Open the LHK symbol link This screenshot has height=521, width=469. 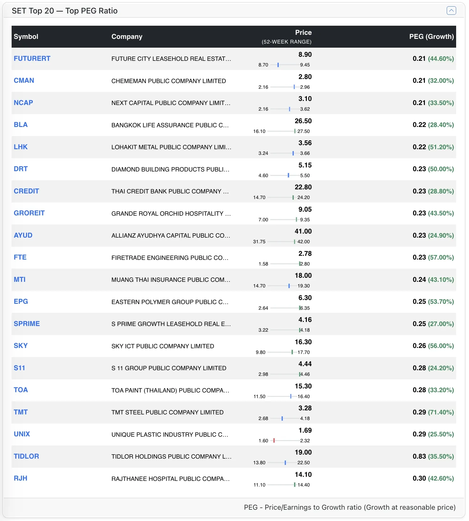(21, 147)
